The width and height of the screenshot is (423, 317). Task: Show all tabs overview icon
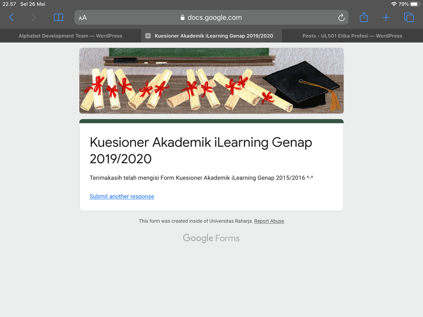pyautogui.click(x=409, y=17)
